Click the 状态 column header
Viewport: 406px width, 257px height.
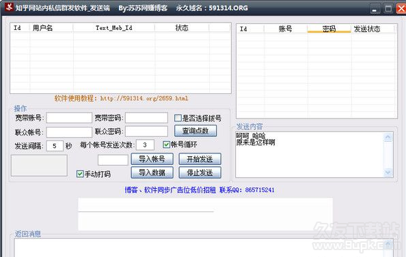(x=182, y=28)
